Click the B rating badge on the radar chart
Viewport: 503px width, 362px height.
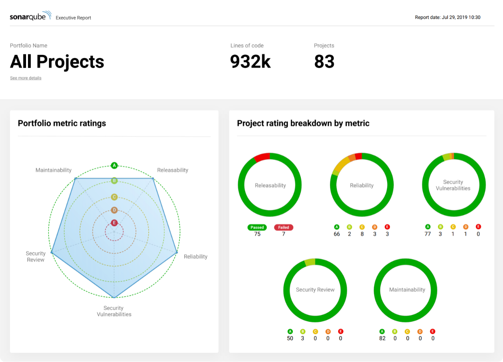[x=114, y=180]
